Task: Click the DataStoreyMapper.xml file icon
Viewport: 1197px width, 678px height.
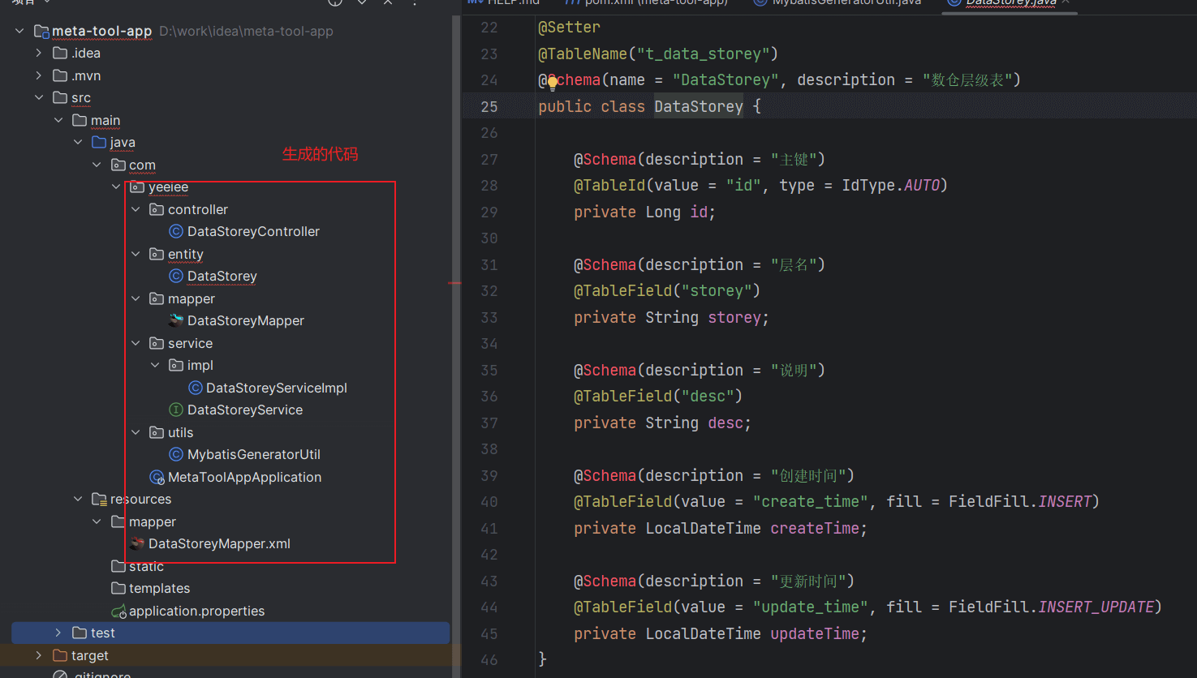Action: [x=137, y=544]
